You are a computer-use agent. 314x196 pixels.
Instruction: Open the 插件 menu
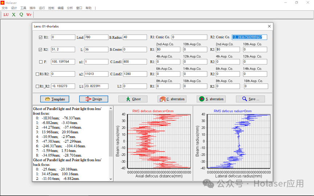(33, 8)
